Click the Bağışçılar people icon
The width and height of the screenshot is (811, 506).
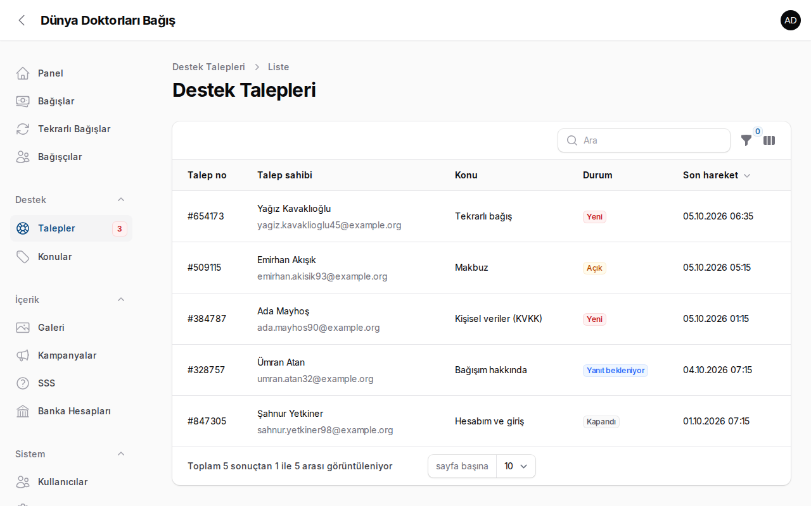tap(23, 157)
